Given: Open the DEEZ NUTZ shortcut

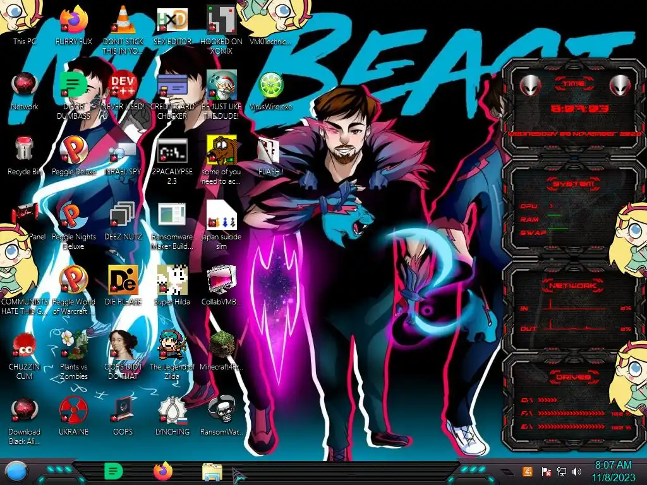Looking at the screenshot, I should tap(123, 220).
